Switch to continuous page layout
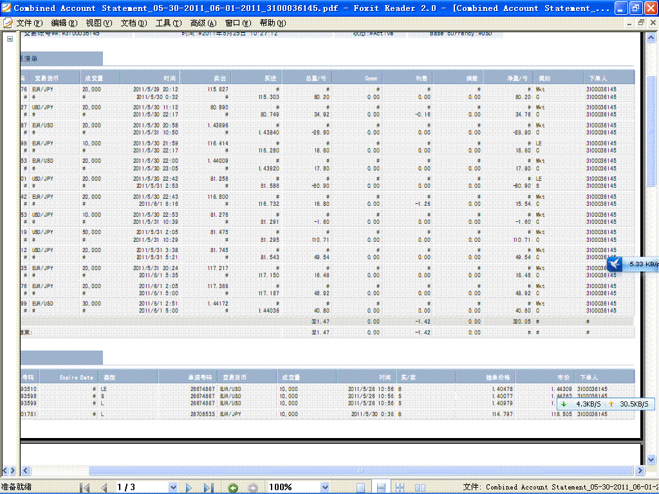Image resolution: width=659 pixels, height=494 pixels. pos(380,488)
